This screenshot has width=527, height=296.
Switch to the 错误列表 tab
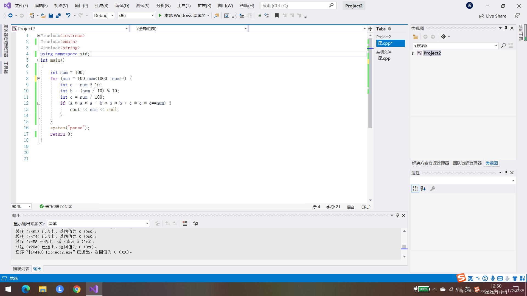(x=21, y=269)
